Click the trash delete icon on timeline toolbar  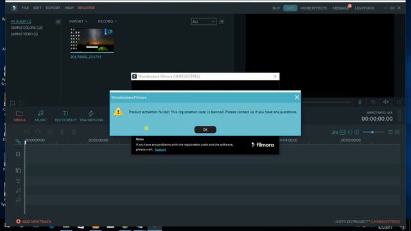(74, 132)
